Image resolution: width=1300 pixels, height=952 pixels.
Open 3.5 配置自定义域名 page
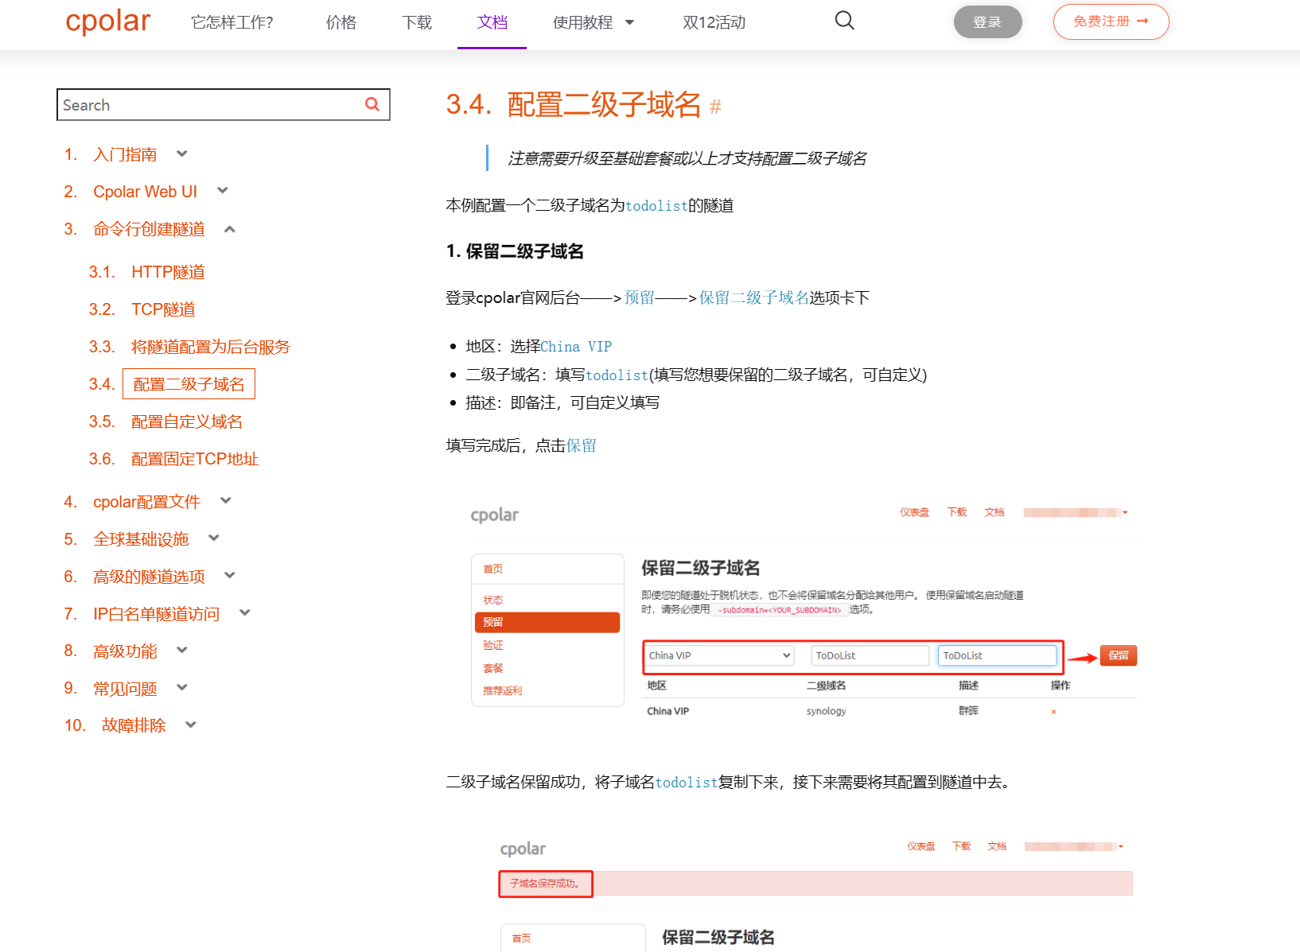tap(187, 422)
